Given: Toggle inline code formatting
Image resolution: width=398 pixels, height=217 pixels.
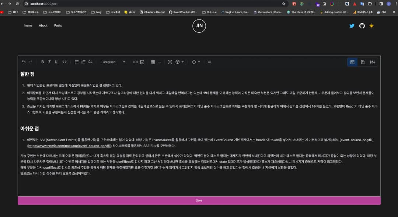Looking at the screenshot, I should click(x=64, y=62).
